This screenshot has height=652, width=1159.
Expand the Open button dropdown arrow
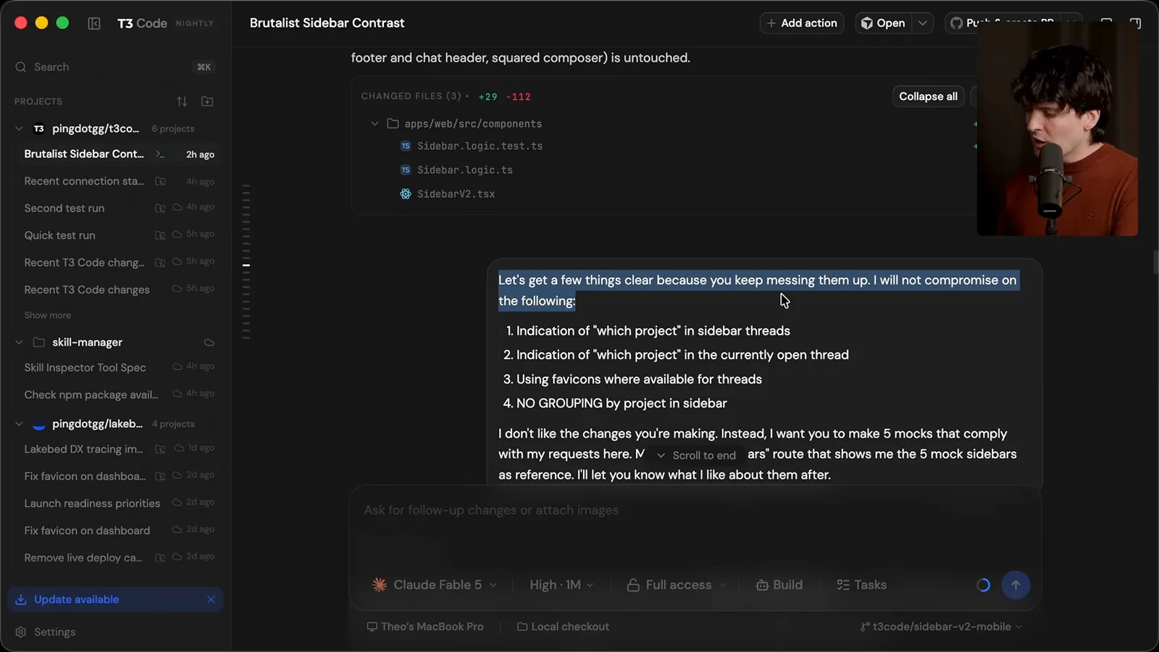click(923, 23)
